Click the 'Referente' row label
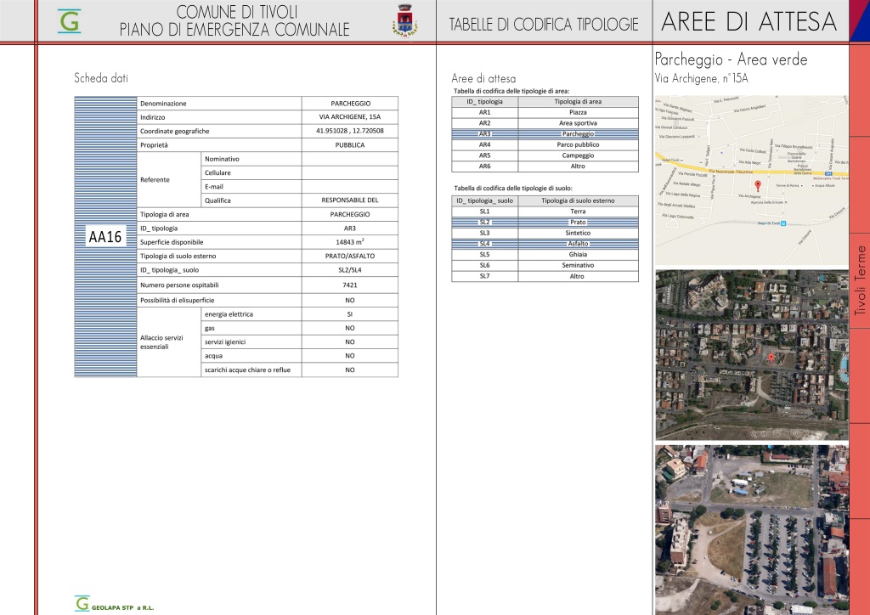 [155, 180]
